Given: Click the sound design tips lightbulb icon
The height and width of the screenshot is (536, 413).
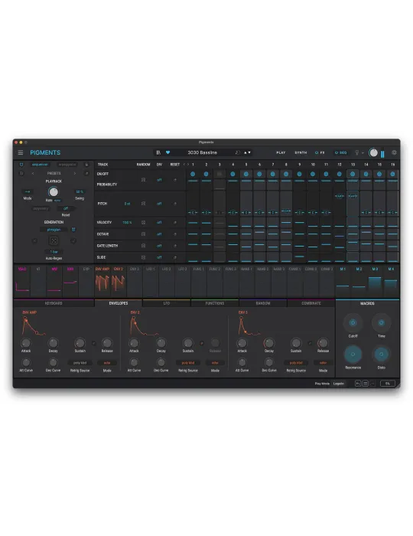Looking at the screenshot, I should [356, 153].
